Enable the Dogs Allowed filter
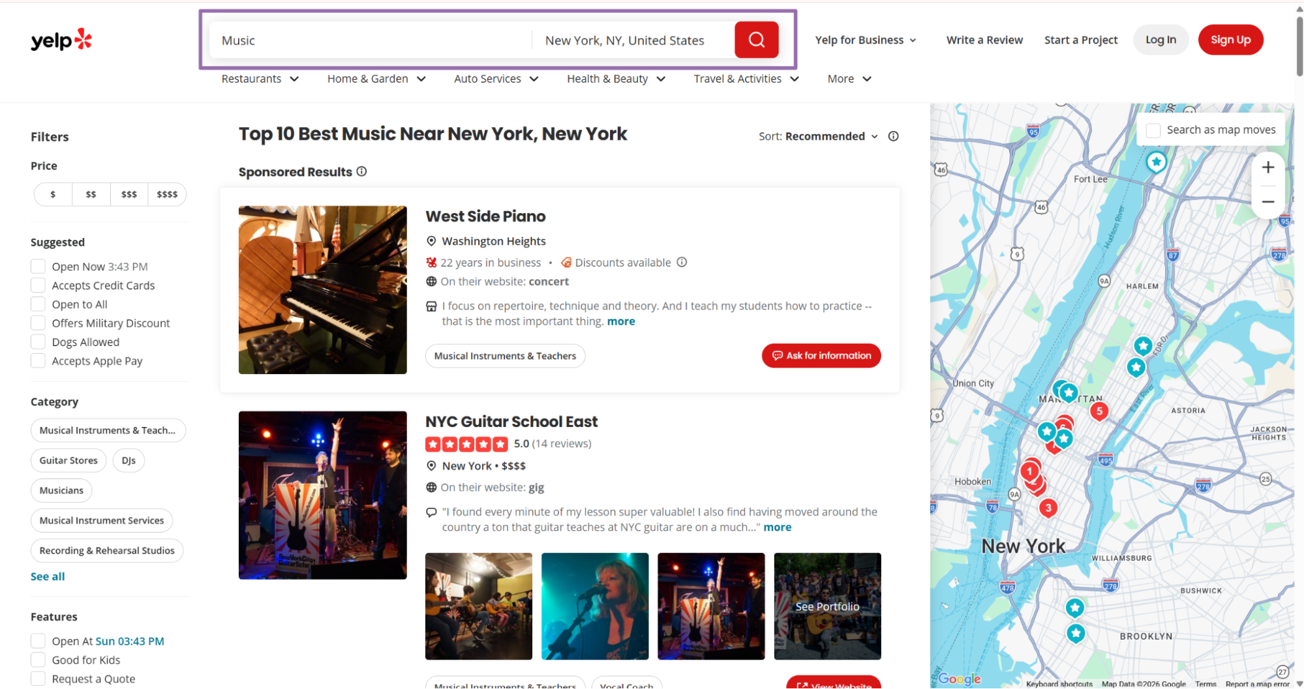Screen dimensions: 1304x689 click(38, 342)
